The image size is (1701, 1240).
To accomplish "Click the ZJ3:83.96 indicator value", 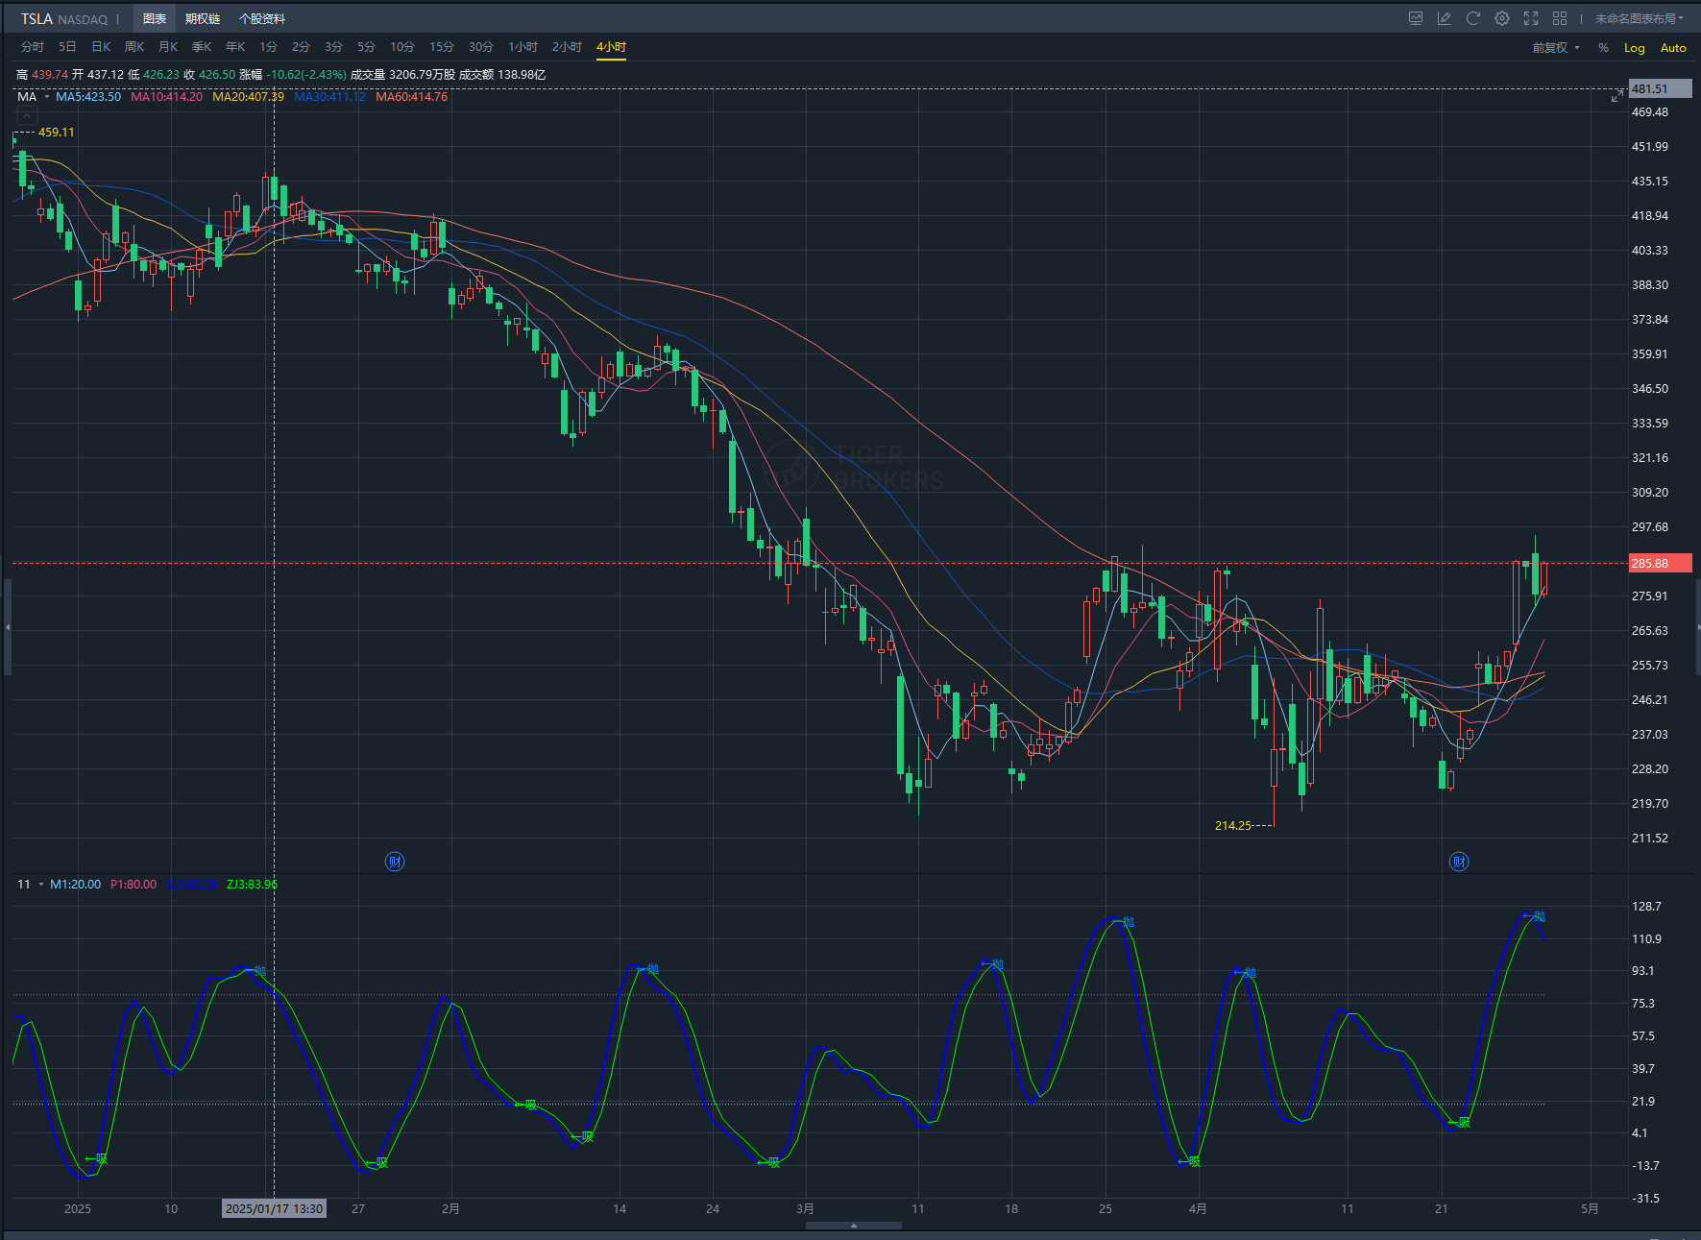I will [x=252, y=885].
